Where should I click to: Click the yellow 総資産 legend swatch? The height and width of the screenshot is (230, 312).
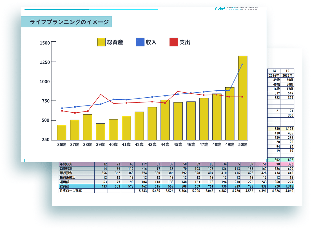(101, 42)
